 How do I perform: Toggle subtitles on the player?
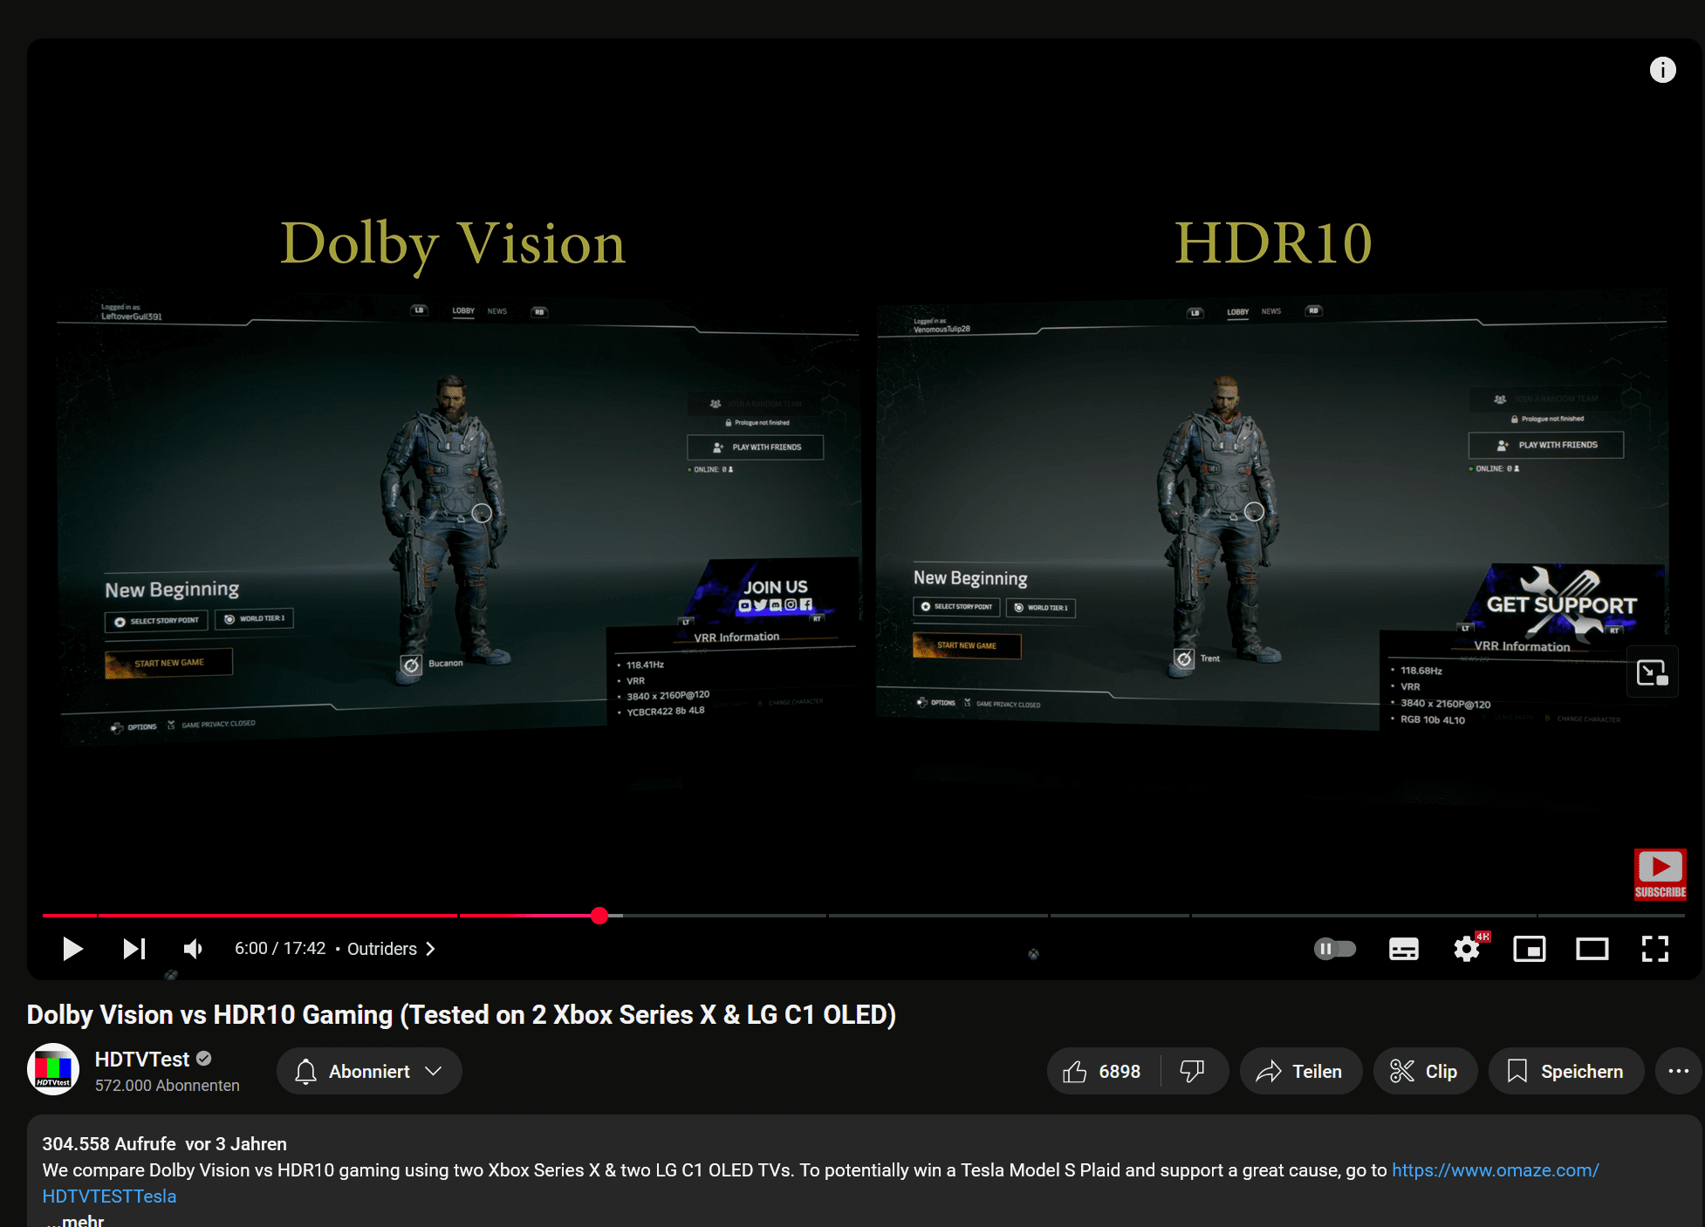coord(1403,949)
